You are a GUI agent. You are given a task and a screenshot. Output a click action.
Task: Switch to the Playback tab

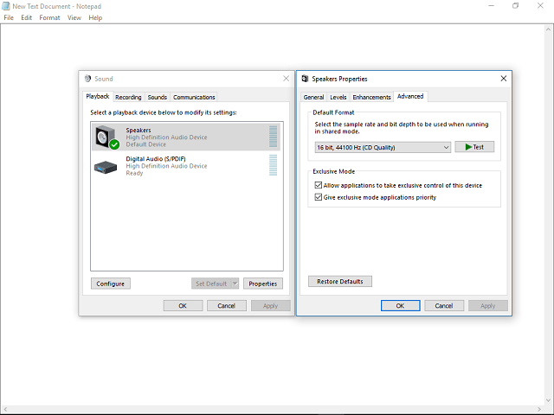(x=98, y=96)
